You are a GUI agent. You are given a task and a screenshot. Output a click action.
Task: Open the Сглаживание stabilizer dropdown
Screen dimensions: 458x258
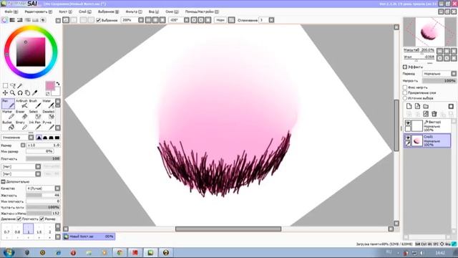coord(266,20)
